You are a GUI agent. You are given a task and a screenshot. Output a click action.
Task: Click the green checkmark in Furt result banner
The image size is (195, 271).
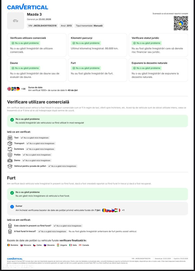point(12,193)
